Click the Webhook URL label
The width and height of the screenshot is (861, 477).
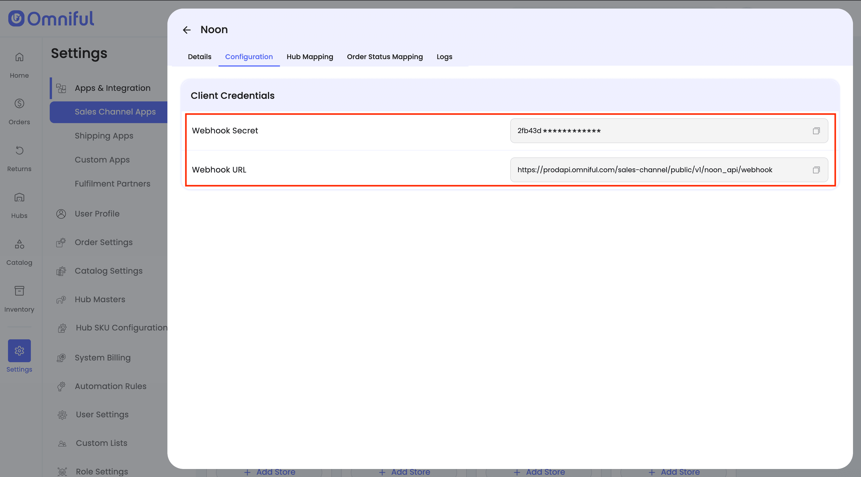(x=219, y=170)
